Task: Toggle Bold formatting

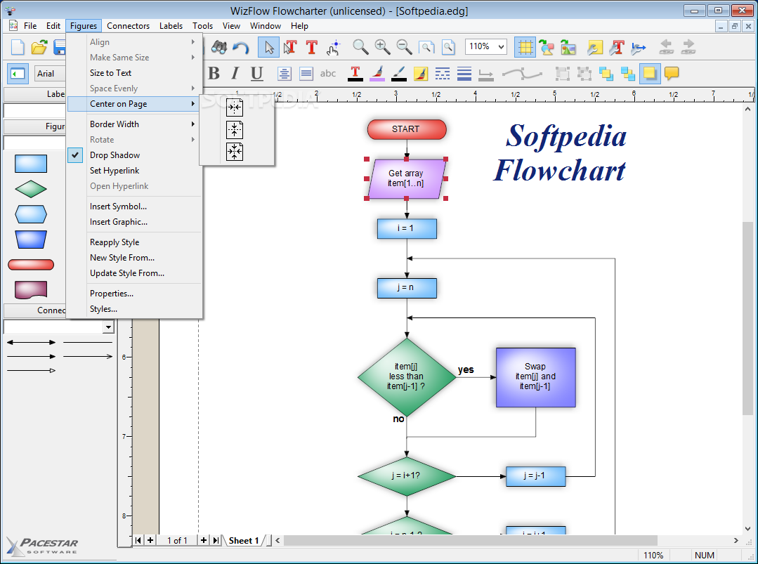Action: click(x=214, y=74)
